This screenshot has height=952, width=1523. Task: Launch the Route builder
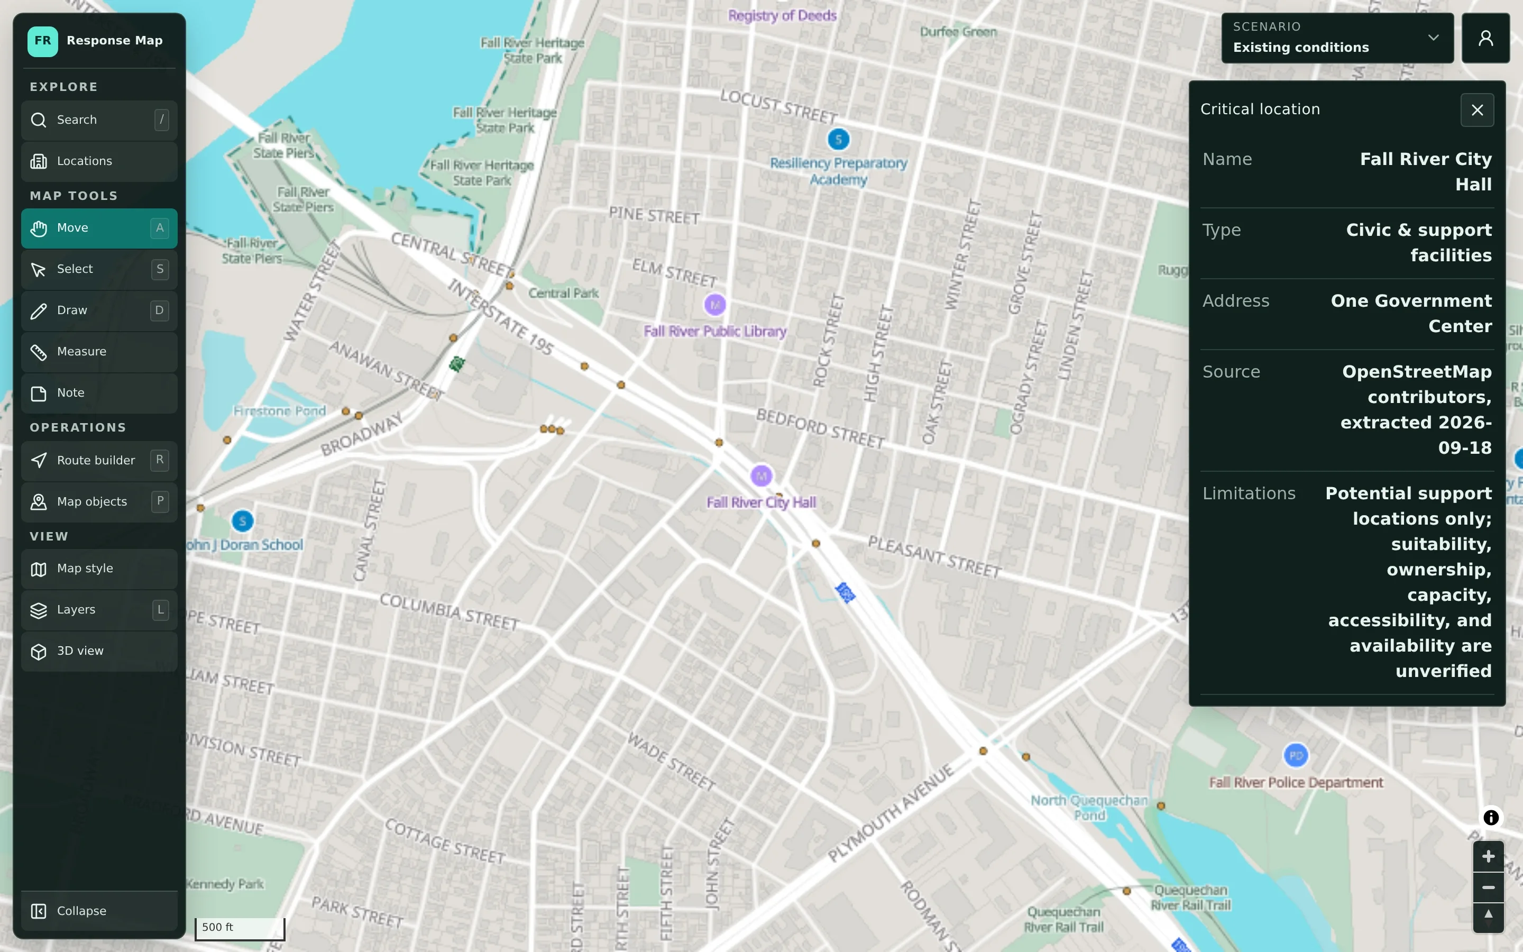tap(99, 460)
